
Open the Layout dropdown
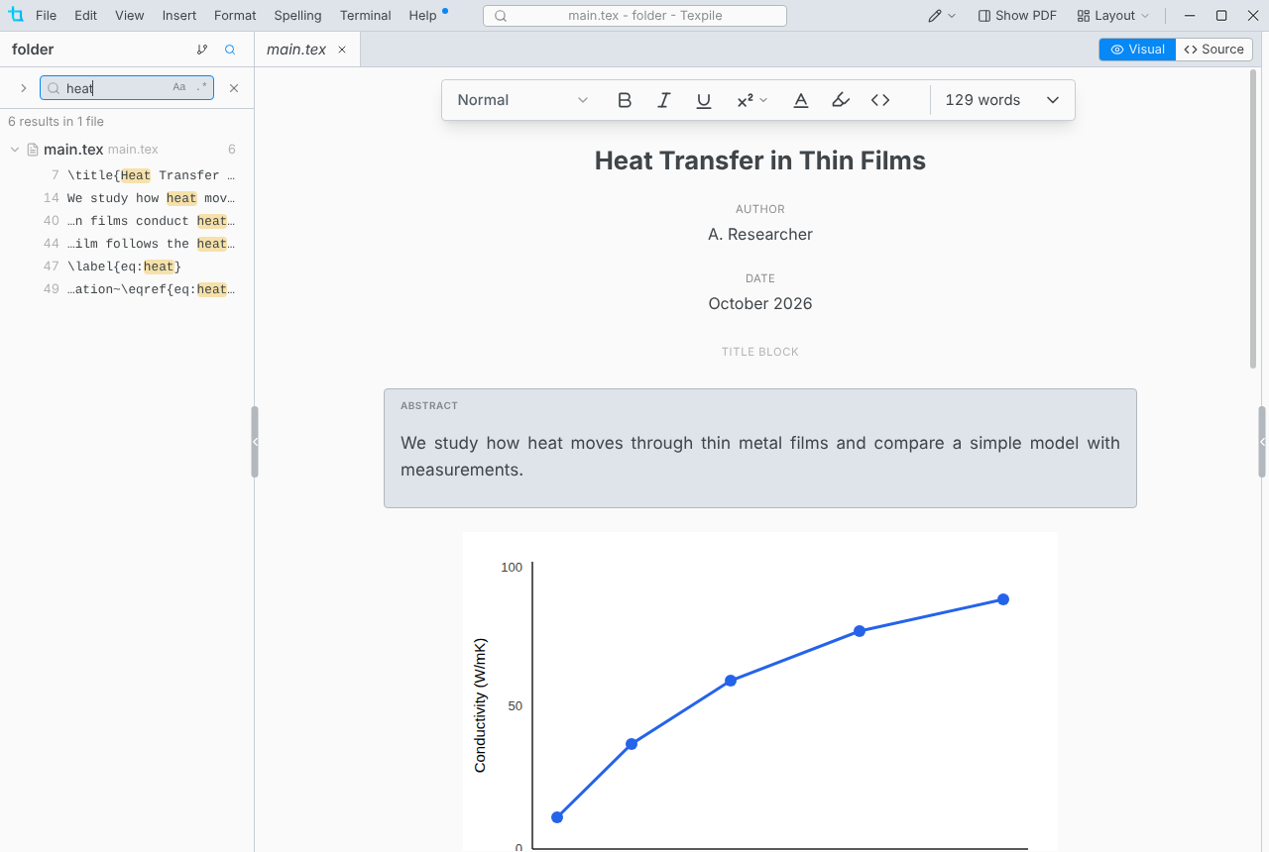click(1113, 16)
